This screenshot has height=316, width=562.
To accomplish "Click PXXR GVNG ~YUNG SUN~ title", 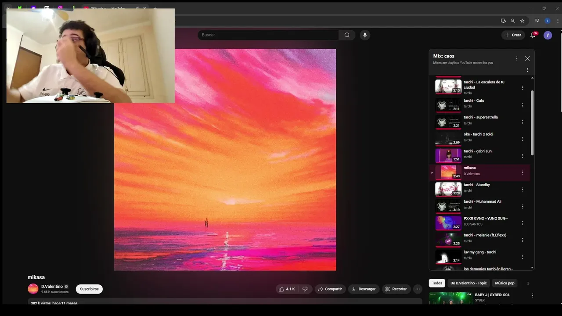I will tap(486, 219).
